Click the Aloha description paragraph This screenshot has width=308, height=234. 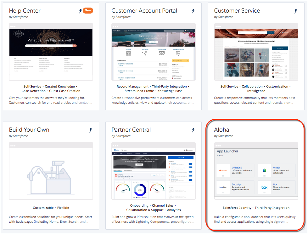[x=255, y=219]
